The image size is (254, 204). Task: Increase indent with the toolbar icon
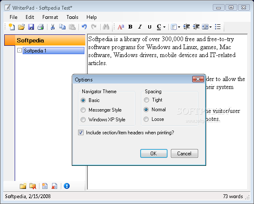(186, 27)
